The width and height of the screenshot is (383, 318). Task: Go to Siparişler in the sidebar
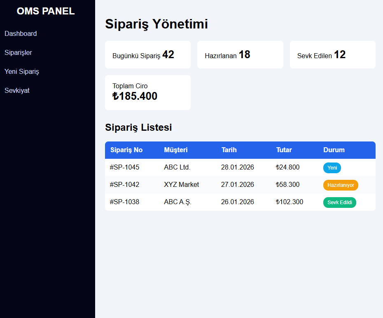coord(18,52)
